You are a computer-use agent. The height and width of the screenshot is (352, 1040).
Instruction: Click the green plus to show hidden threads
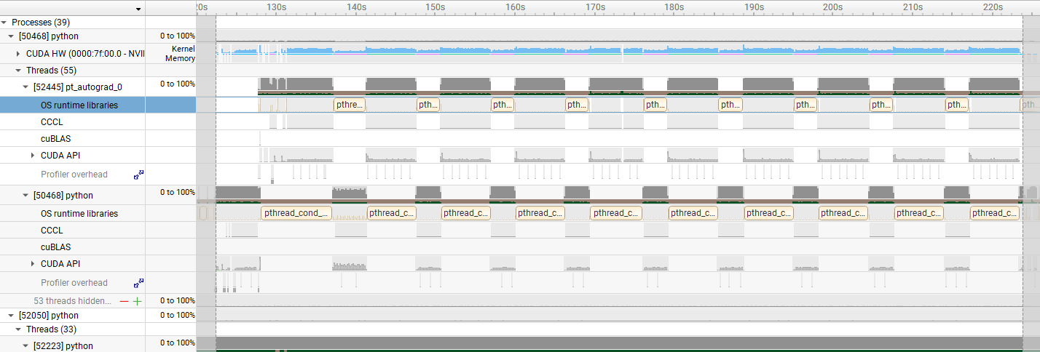(137, 301)
